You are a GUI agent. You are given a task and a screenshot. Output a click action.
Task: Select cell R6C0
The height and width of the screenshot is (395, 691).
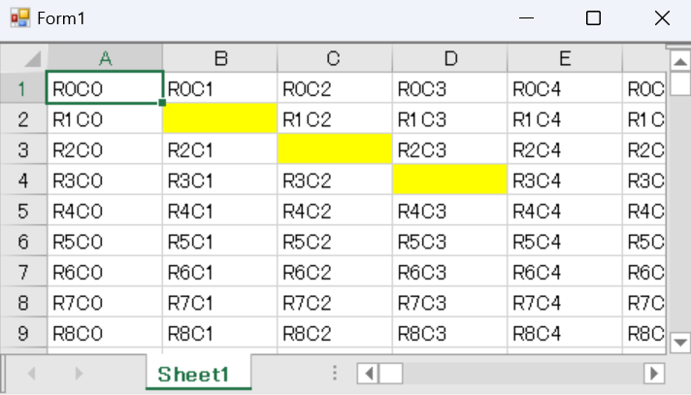pos(105,272)
